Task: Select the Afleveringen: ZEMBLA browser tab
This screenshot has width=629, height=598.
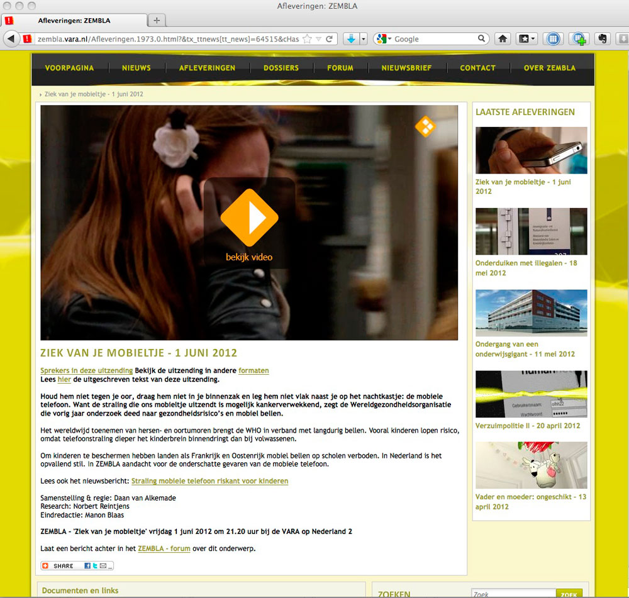Action: (x=74, y=21)
